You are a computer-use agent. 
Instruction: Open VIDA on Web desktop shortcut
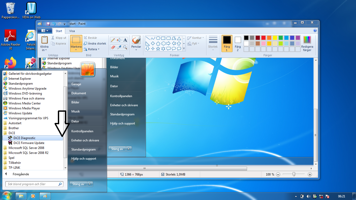pyautogui.click(x=31, y=11)
